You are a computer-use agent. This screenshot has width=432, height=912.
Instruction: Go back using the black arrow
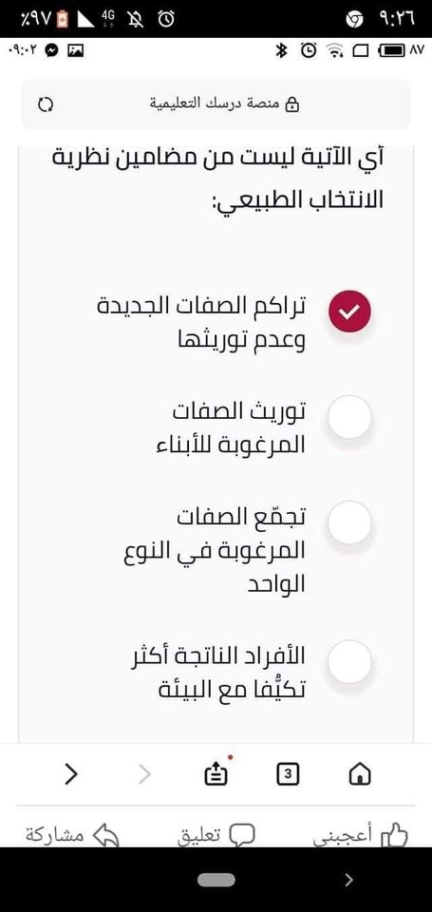tap(71, 774)
